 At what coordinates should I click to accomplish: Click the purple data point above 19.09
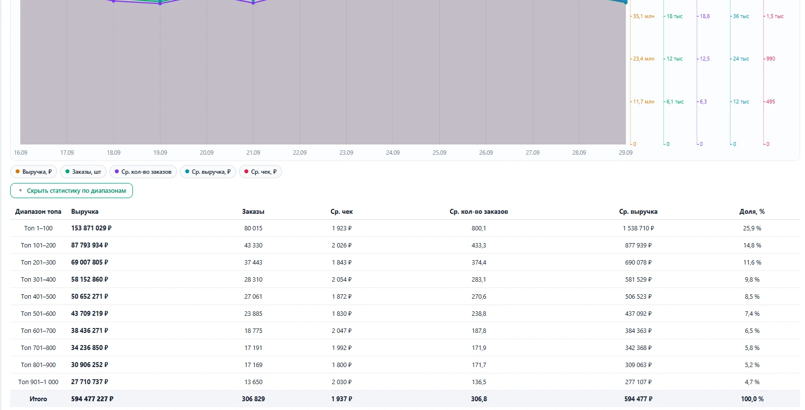point(160,3)
